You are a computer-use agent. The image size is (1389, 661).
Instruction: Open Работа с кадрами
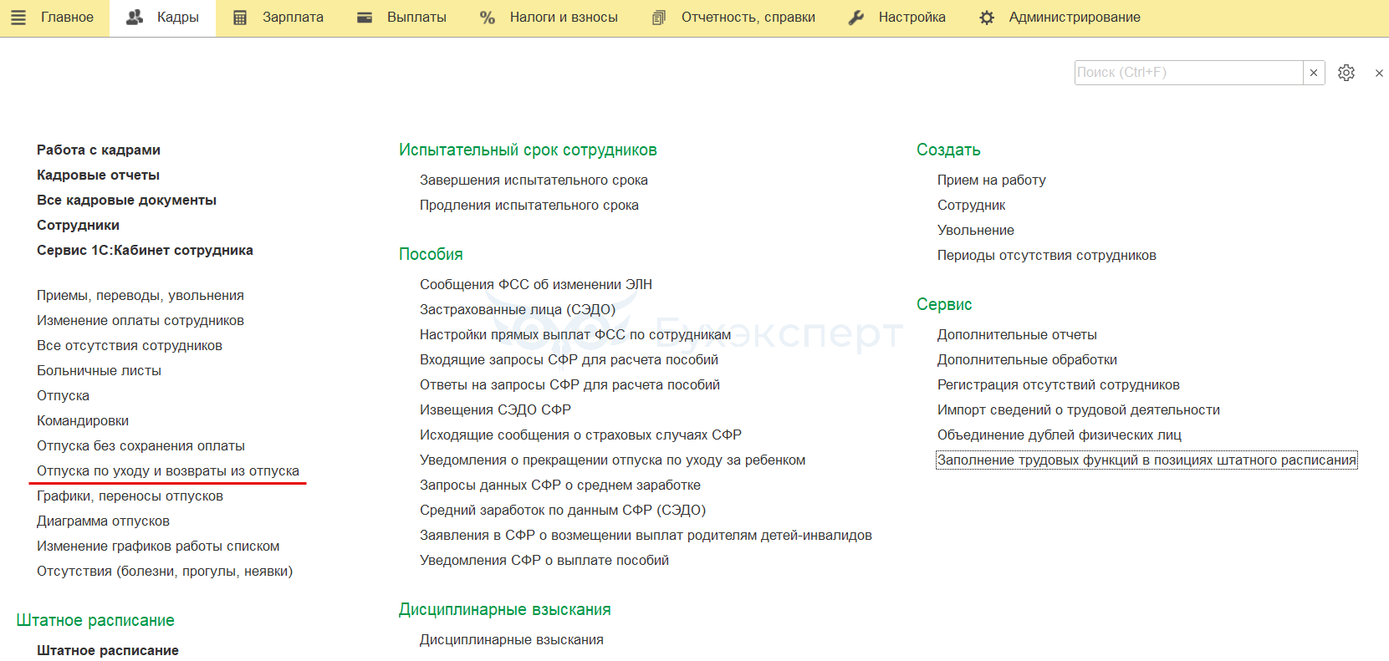tap(99, 150)
